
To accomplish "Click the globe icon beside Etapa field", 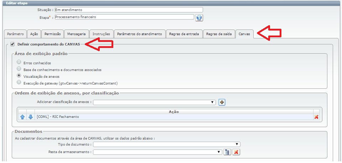I will (x=199, y=17).
